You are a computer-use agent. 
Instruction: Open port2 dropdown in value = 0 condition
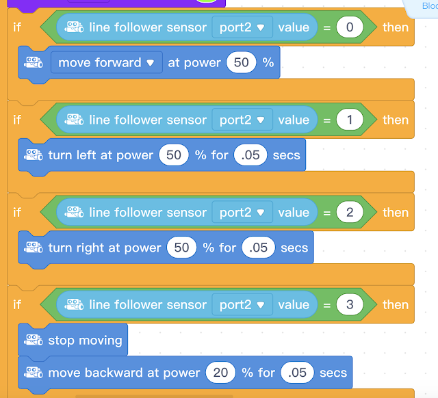pyautogui.click(x=242, y=27)
